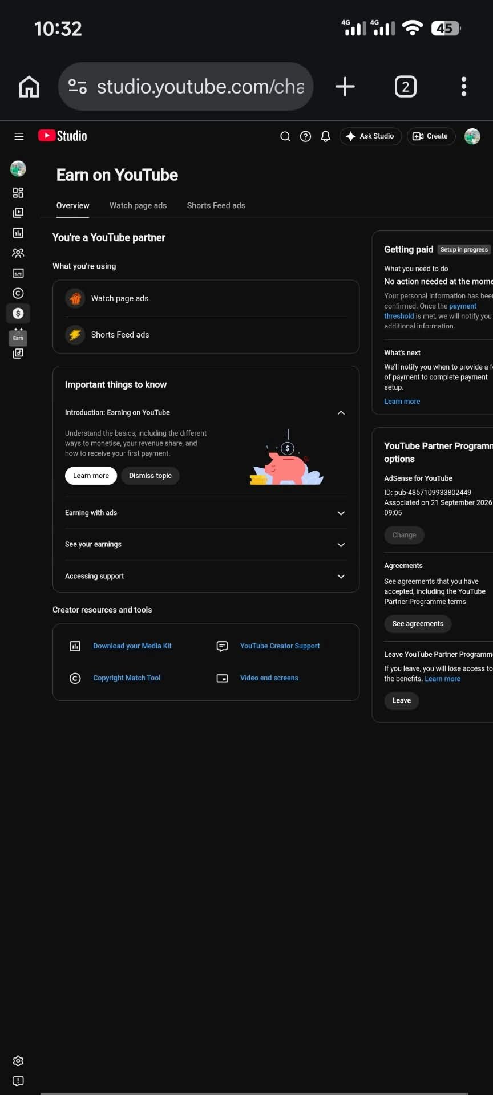This screenshot has width=493, height=1095.
Task: Open Subtitles from the sidebar
Action: pyautogui.click(x=18, y=273)
